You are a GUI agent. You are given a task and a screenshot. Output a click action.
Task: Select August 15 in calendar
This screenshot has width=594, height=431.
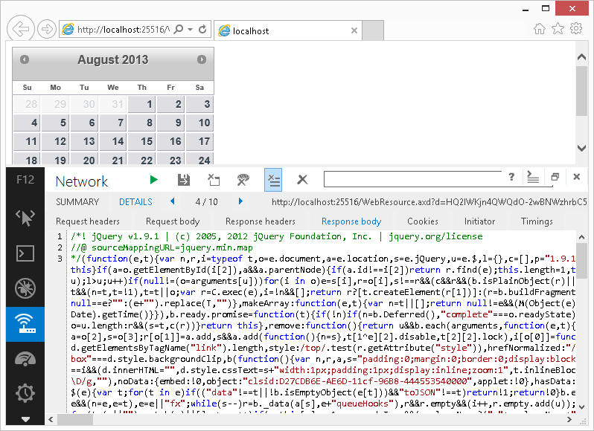click(x=141, y=141)
